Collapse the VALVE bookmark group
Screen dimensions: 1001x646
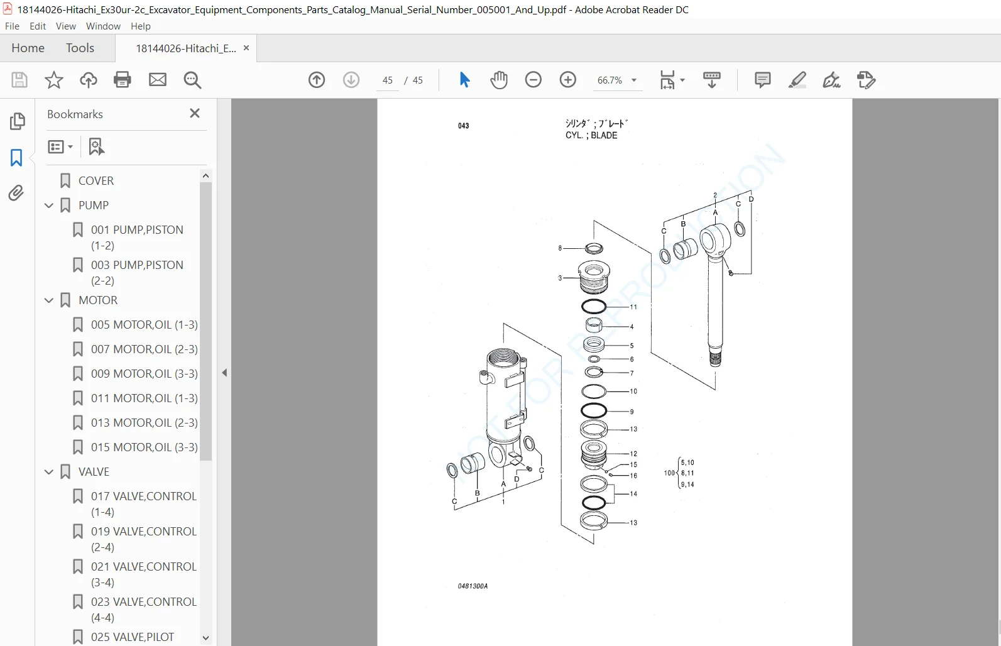(49, 472)
